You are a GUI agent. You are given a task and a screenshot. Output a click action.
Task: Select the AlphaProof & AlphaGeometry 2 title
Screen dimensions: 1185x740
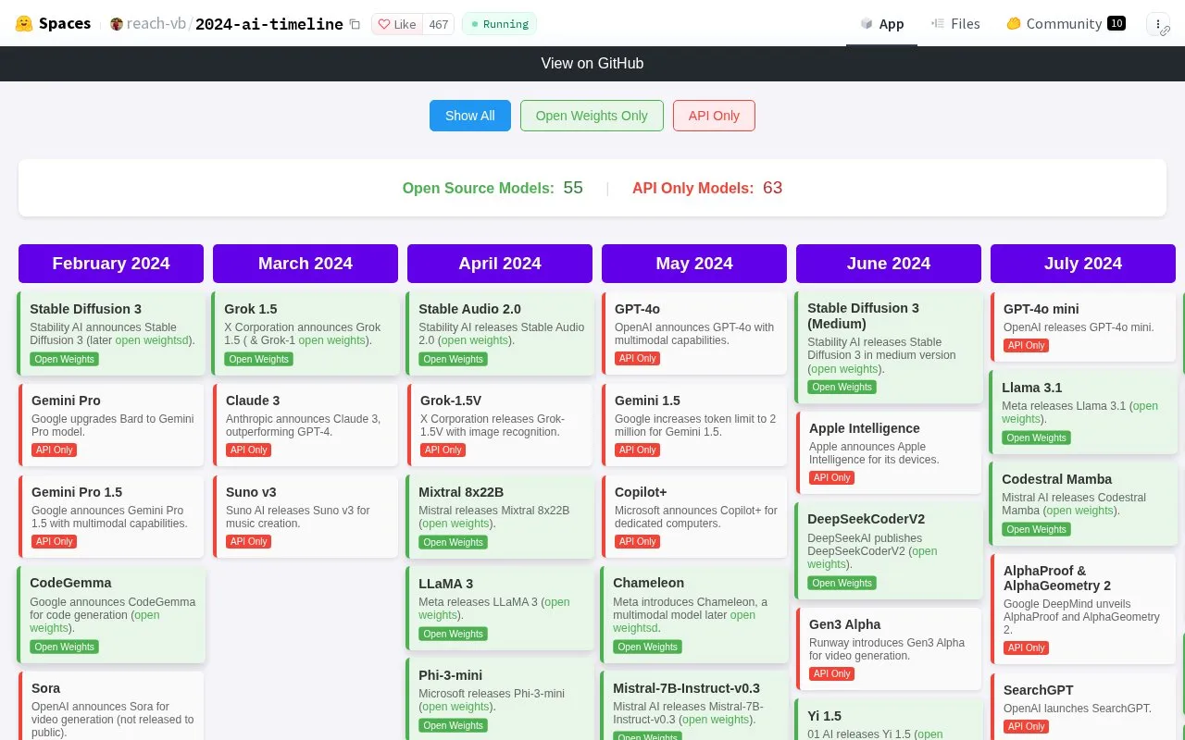pos(1057,578)
